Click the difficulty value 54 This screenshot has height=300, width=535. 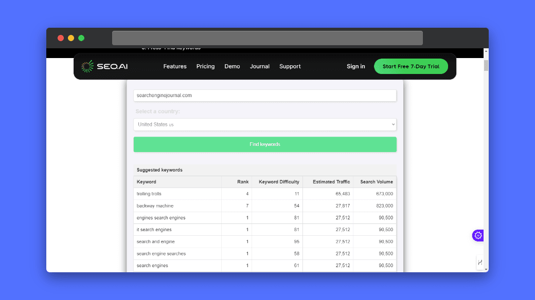(296, 206)
